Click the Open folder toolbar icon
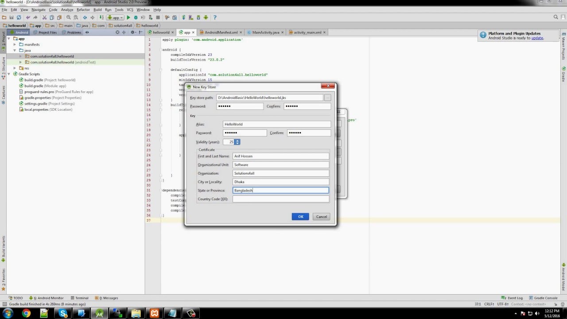The width and height of the screenshot is (567, 319). coord(4,17)
